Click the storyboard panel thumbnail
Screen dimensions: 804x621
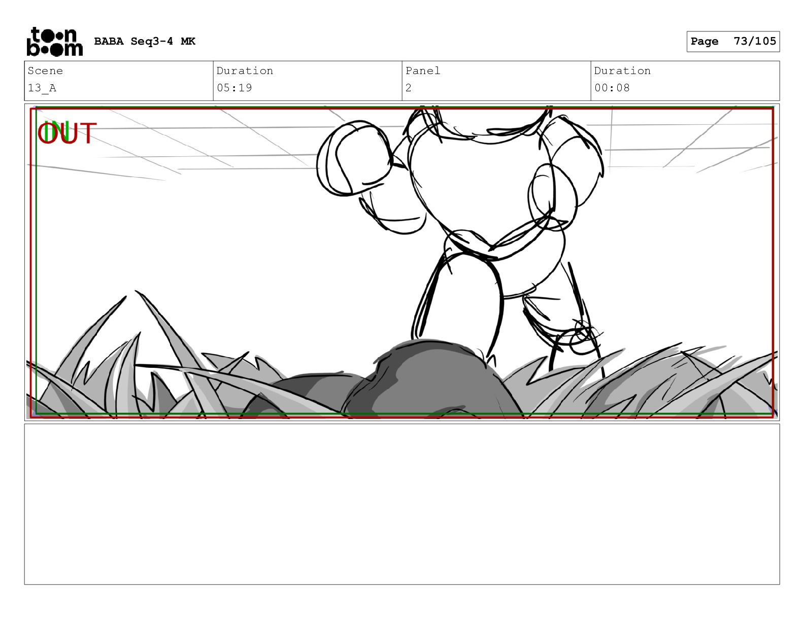click(x=402, y=262)
